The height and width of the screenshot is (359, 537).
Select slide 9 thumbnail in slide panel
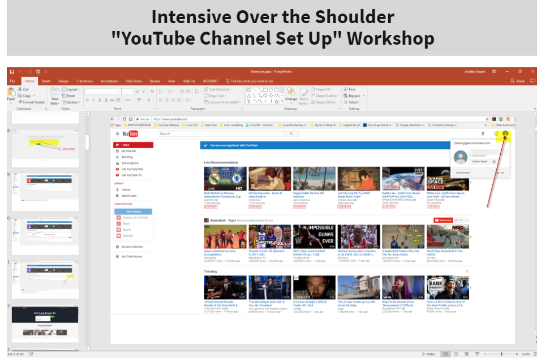pos(45,192)
